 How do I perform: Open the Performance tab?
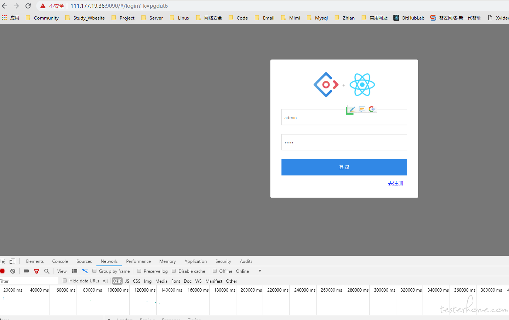(139, 261)
